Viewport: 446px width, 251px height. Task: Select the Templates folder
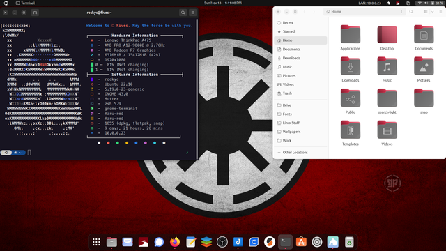point(351,133)
